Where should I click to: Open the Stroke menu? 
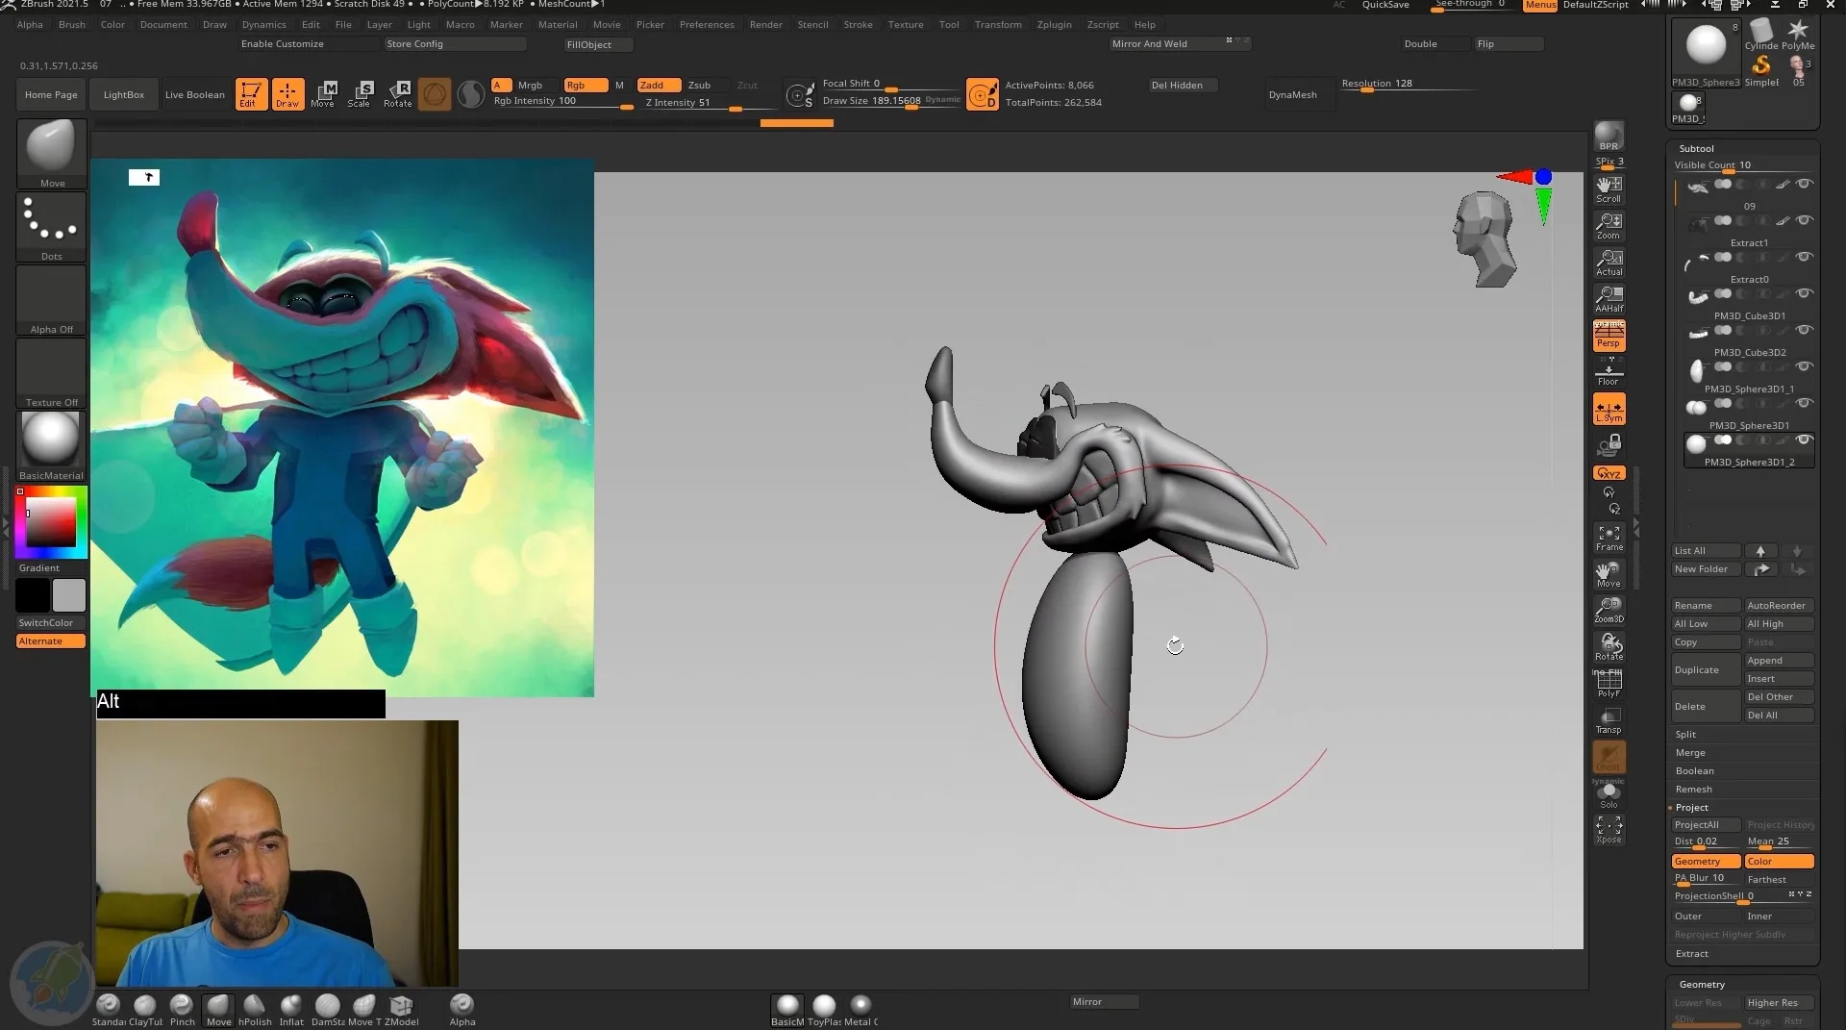(858, 24)
